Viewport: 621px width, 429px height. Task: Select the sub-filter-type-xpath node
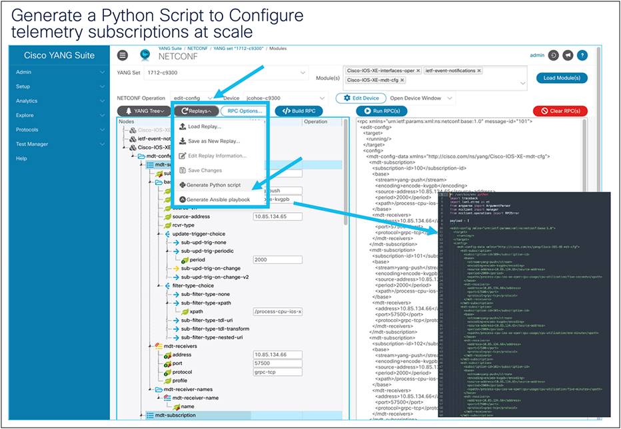pyautogui.click(x=206, y=303)
